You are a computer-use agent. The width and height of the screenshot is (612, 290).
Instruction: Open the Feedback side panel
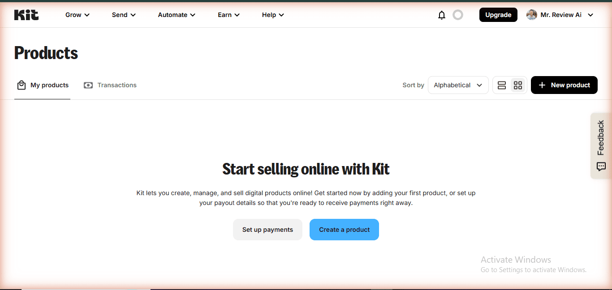point(601,145)
